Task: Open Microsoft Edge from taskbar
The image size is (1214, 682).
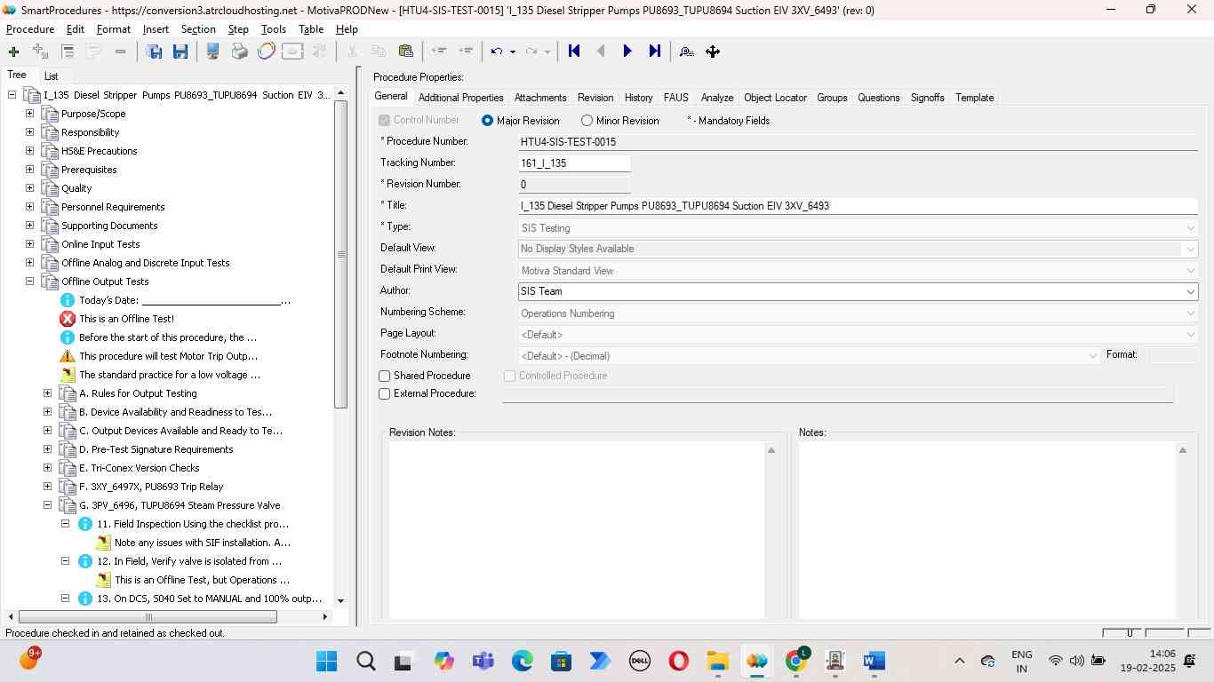Action: tap(522, 661)
